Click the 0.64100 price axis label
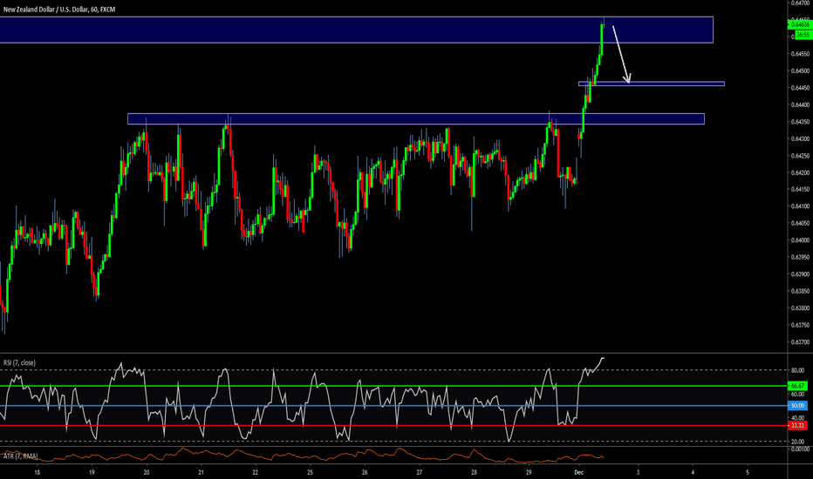This screenshot has height=479, width=813. [801, 206]
